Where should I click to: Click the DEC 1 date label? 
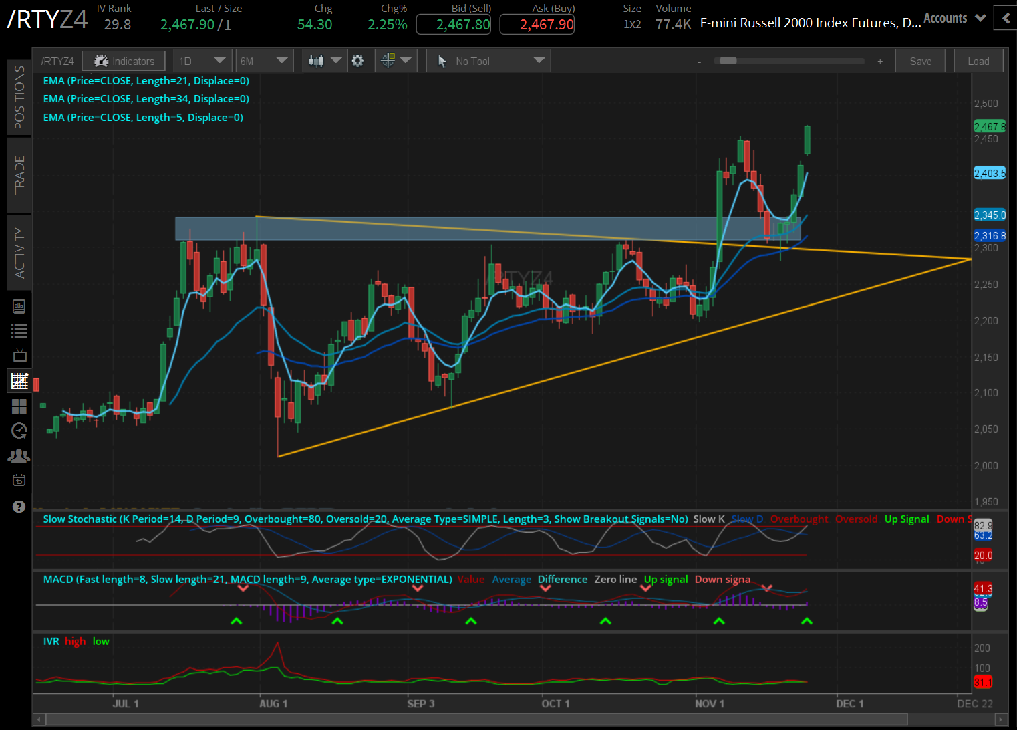(850, 703)
